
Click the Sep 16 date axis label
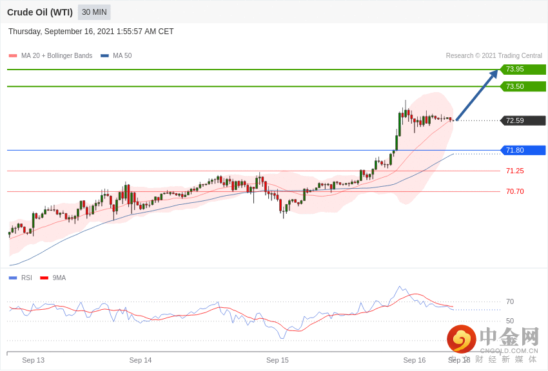tap(415, 360)
